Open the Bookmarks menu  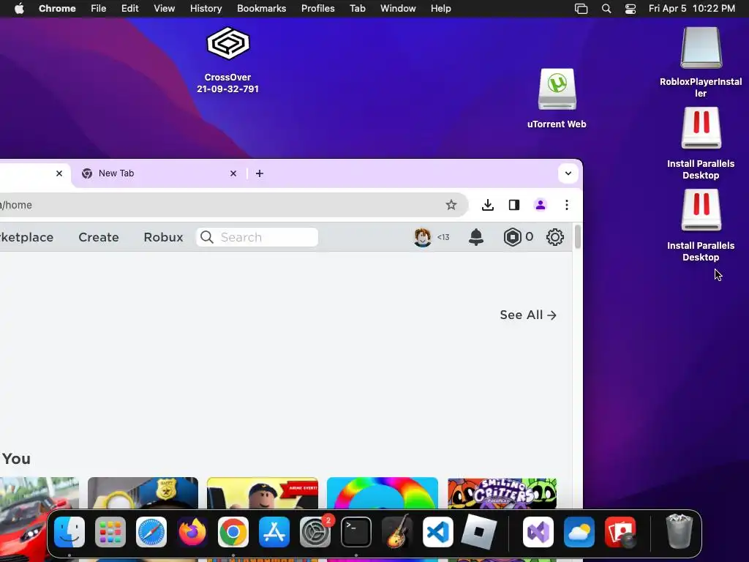click(x=261, y=9)
